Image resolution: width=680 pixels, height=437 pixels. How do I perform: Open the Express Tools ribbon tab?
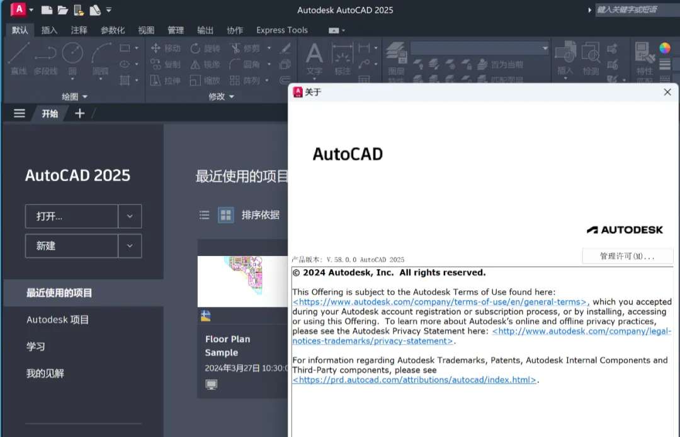click(x=282, y=30)
